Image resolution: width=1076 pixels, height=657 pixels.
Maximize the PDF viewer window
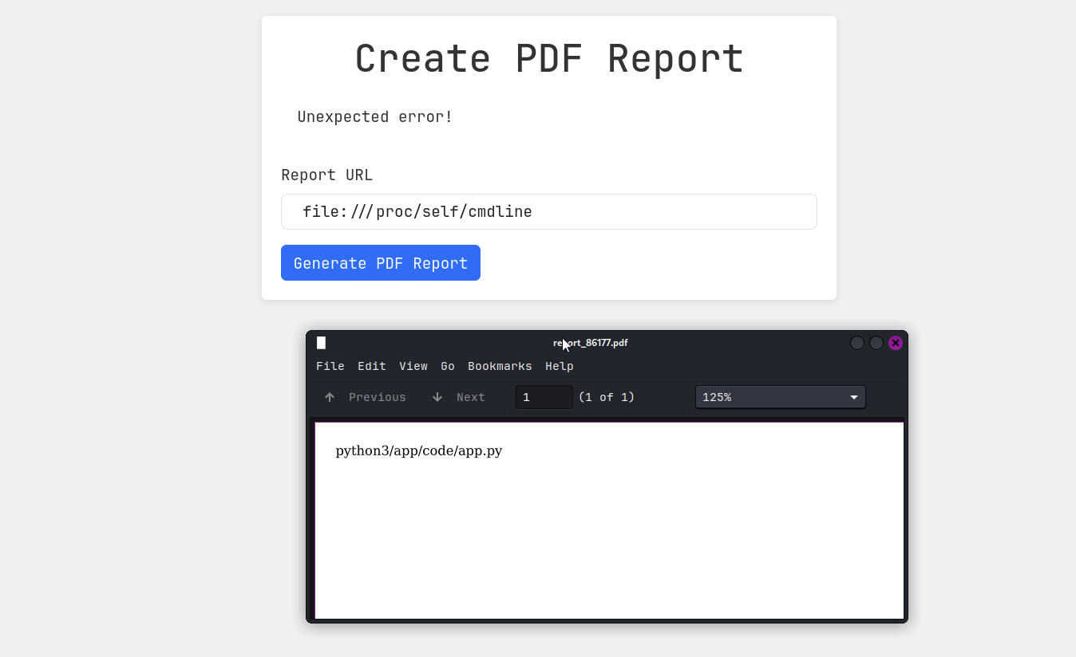pos(876,343)
